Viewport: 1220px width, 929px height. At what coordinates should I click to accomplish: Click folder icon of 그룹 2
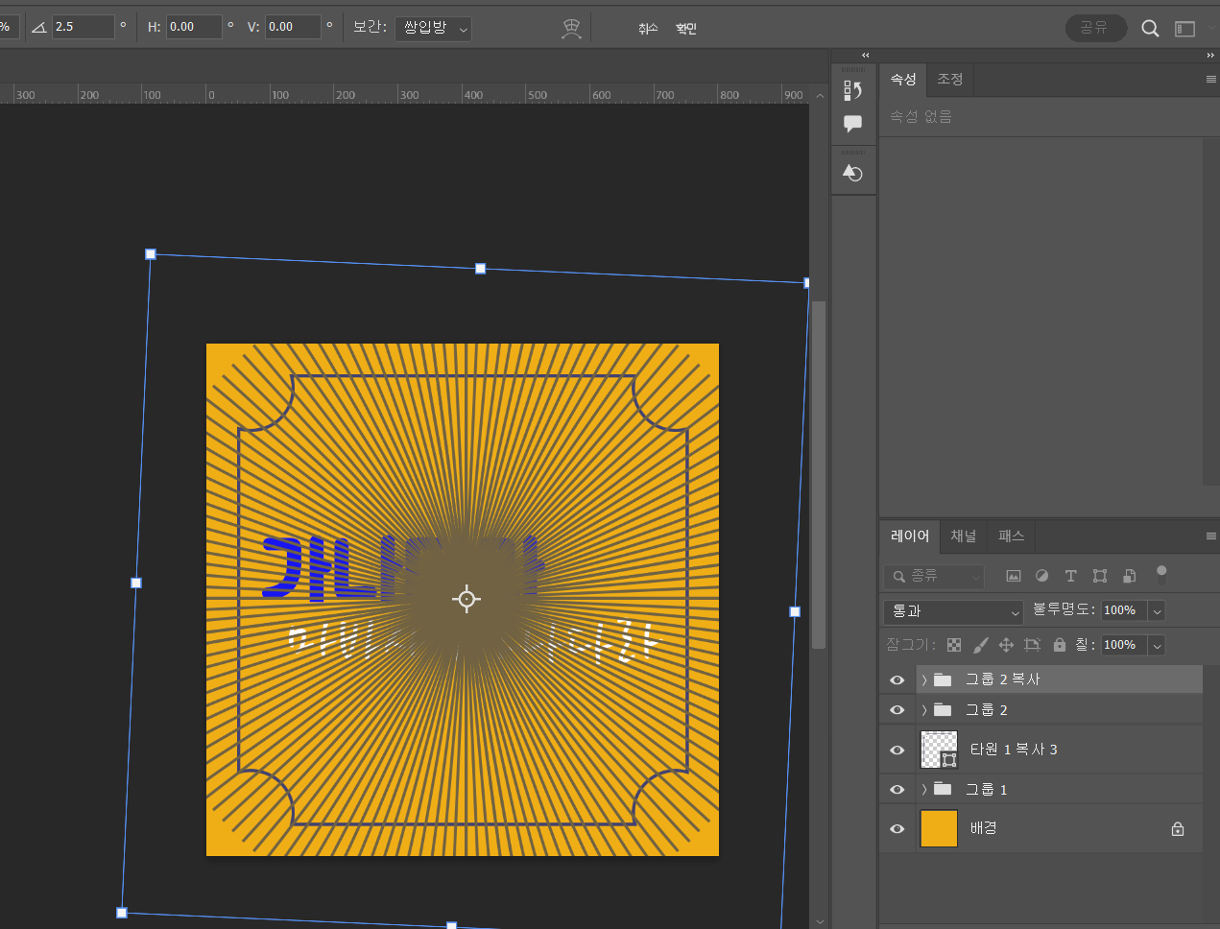pyautogui.click(x=943, y=710)
